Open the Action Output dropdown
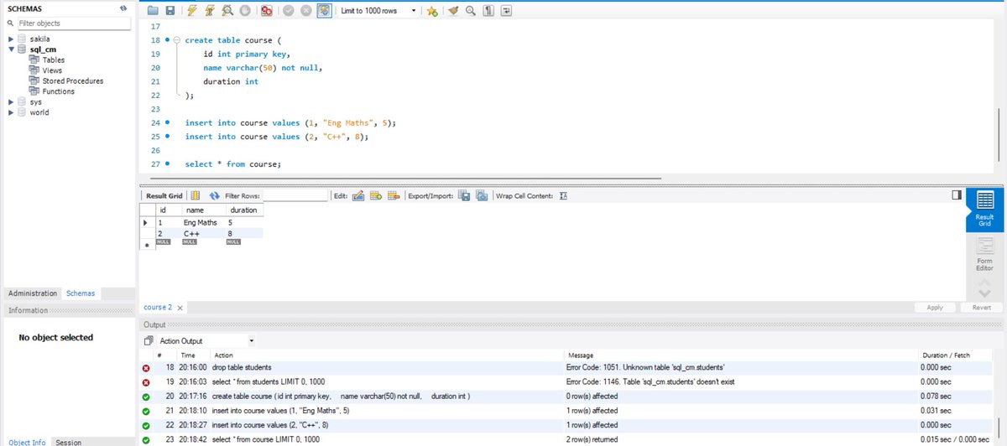 click(206, 341)
